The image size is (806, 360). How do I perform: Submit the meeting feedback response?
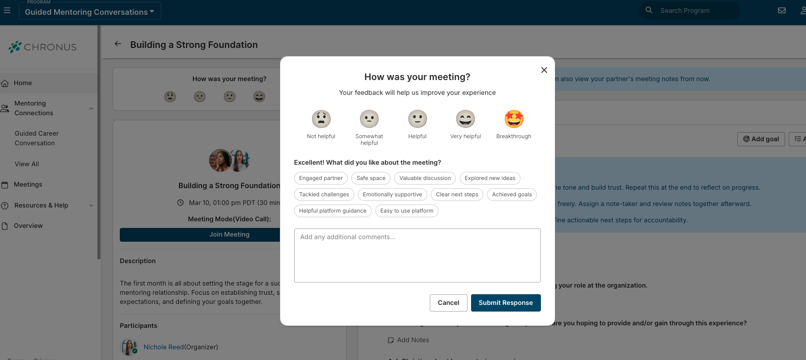pos(506,302)
